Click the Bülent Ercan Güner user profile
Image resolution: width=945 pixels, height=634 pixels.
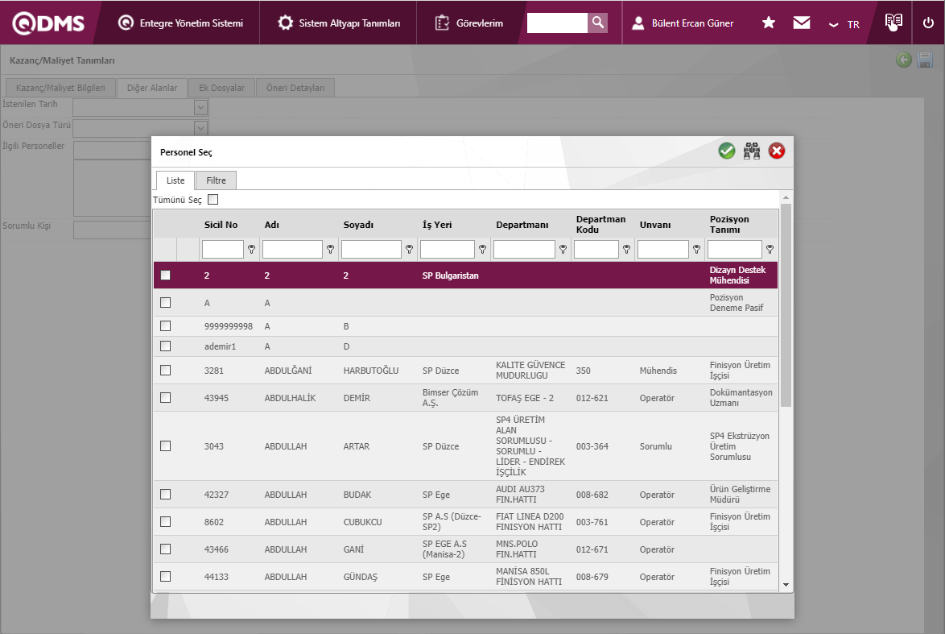(x=683, y=23)
